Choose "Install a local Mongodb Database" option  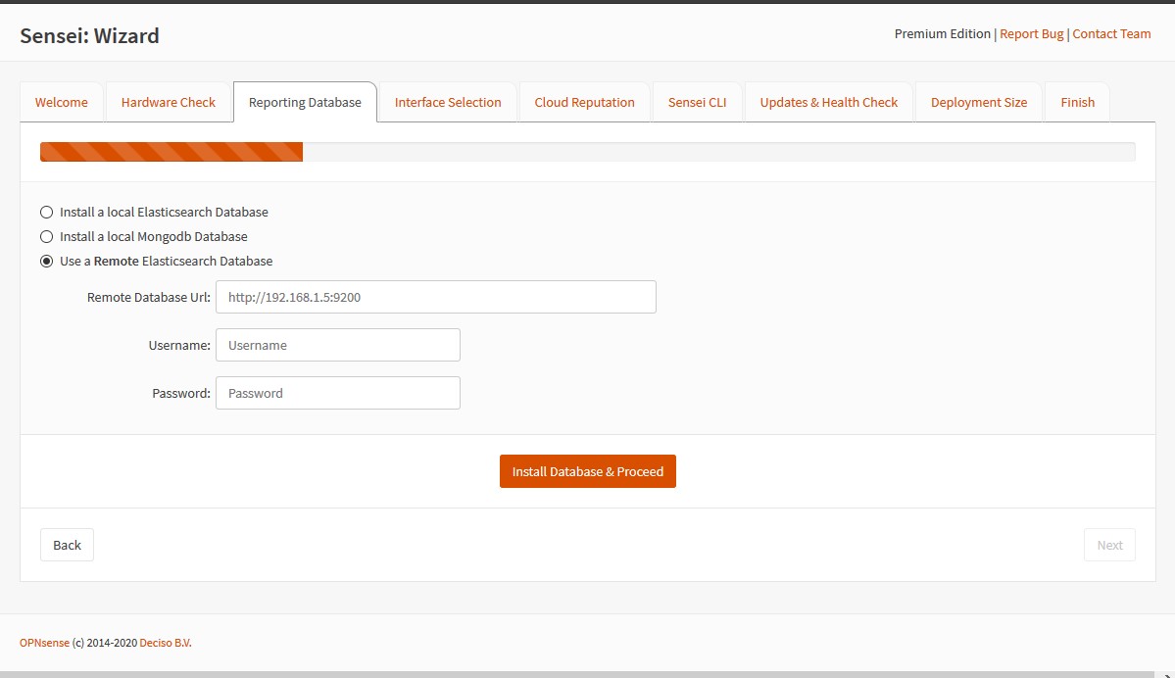[46, 236]
